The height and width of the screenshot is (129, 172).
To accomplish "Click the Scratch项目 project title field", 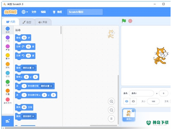I will coord(85,12).
